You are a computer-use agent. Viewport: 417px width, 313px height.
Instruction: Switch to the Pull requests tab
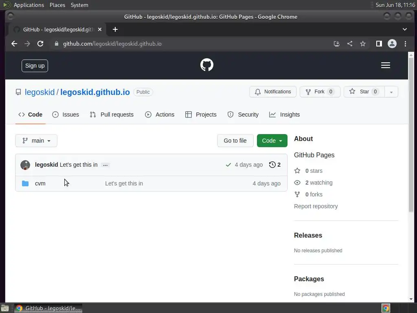coord(112,115)
